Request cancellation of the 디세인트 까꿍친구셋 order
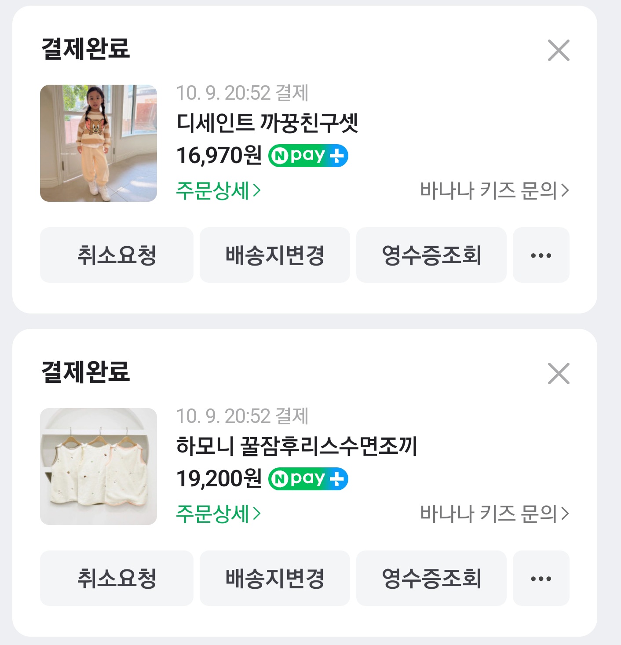This screenshot has height=645, width=621. 117,255
